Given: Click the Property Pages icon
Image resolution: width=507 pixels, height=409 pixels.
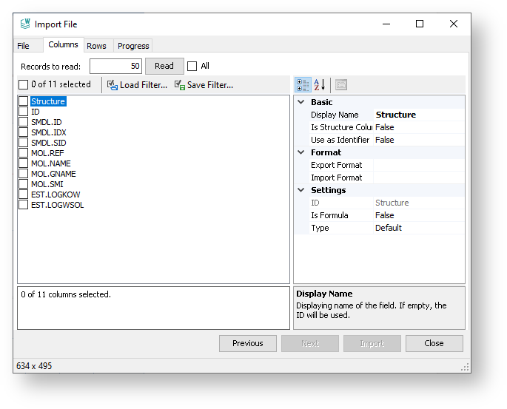Looking at the screenshot, I should 340,84.
